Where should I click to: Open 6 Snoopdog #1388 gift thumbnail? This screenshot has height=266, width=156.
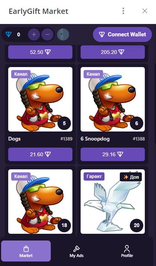click(113, 99)
